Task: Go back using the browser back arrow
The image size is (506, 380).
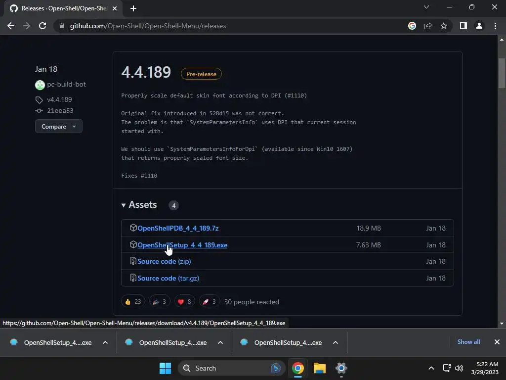Action: tap(11, 26)
